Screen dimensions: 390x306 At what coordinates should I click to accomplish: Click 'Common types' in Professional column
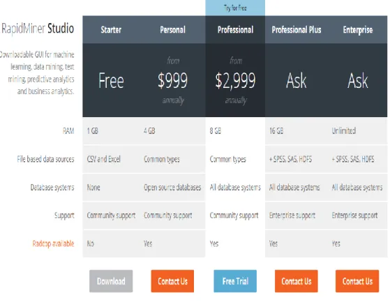(x=227, y=160)
